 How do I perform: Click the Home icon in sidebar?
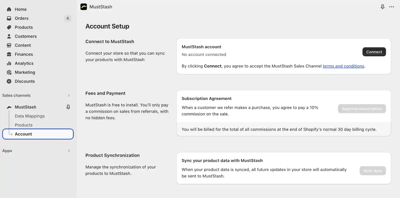pyautogui.click(x=9, y=9)
